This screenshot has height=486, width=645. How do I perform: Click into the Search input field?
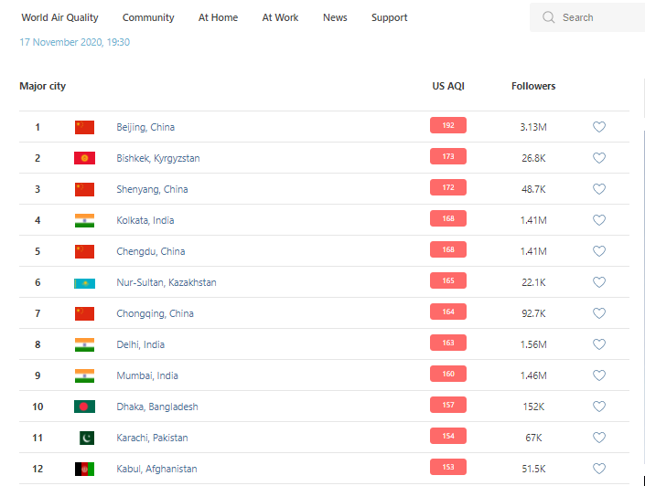[599, 17]
